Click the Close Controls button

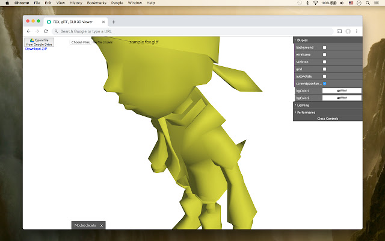tap(328, 119)
